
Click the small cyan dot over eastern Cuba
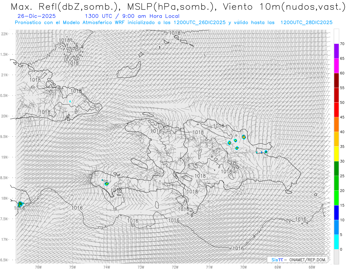coord(70,101)
